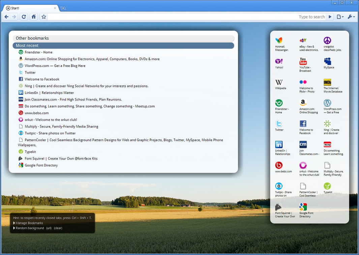
Task: Expand the Manage Bookmarks option
Action: (x=28, y=223)
